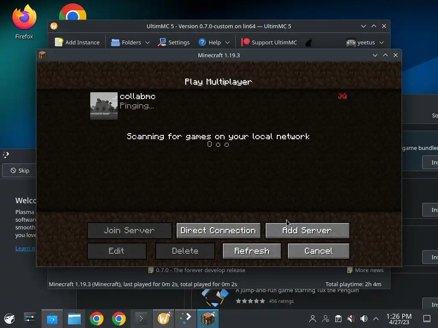Screen dimensions: 438x328
Task: Open clipboard tray icon
Action: pos(338,319)
